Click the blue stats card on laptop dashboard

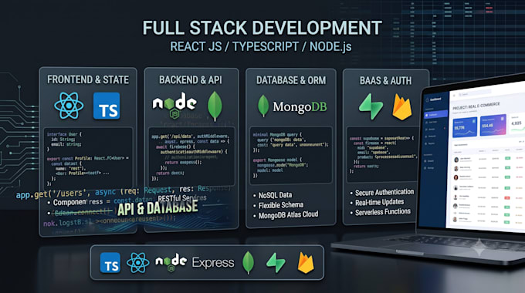coord(465,127)
